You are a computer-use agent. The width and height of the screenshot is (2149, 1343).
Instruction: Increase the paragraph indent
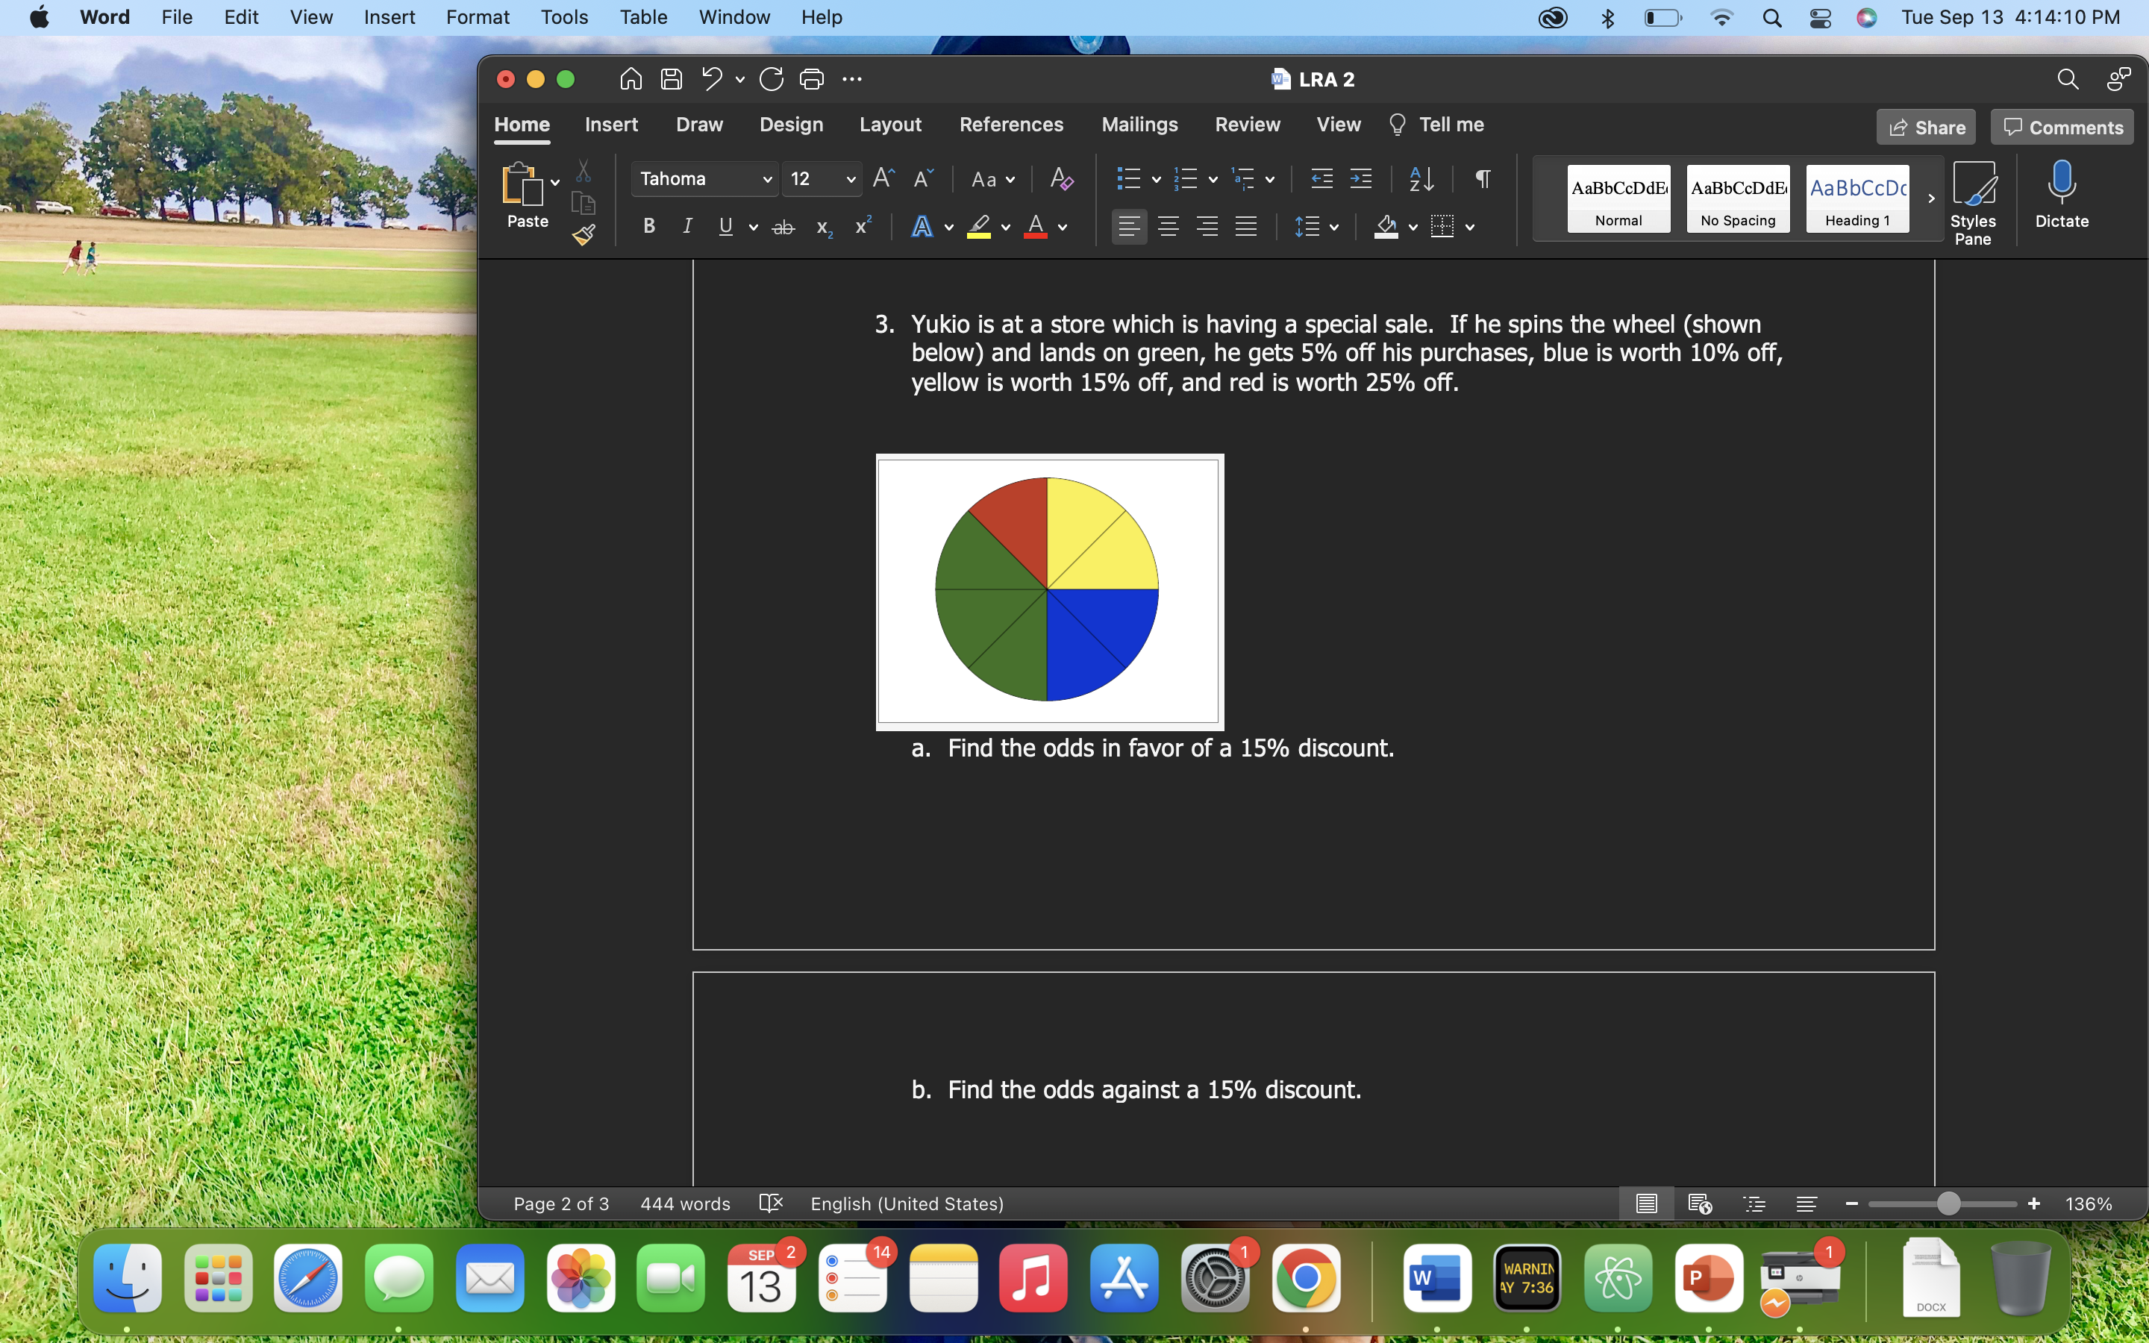(1361, 178)
